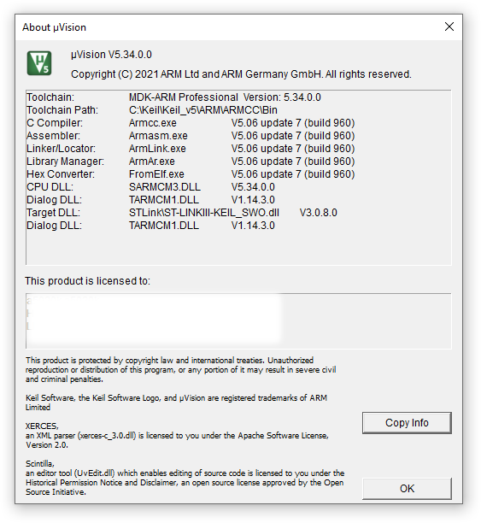The image size is (481, 523).
Task: Select the toolchain path C:\Keil\Keil_v5\ARM\ARMCC\Bin
Action: click(203, 110)
